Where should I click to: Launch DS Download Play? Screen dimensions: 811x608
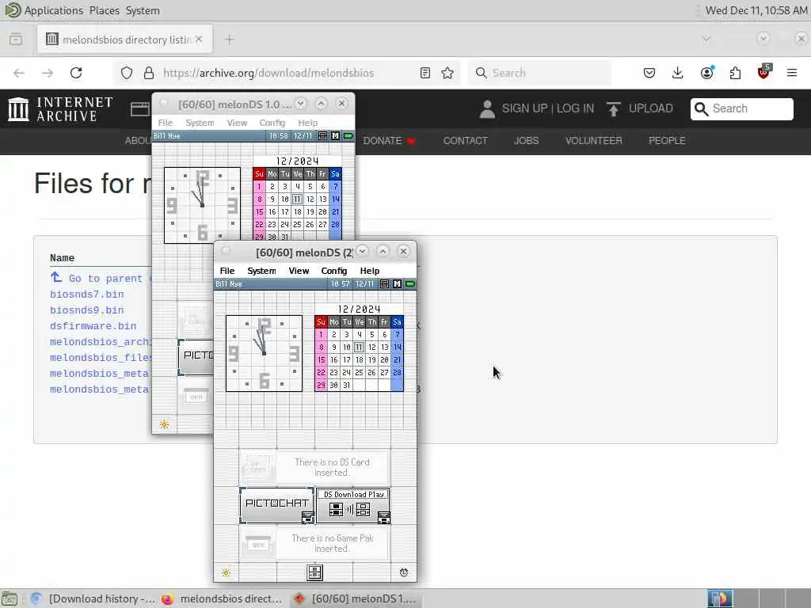[x=353, y=505]
